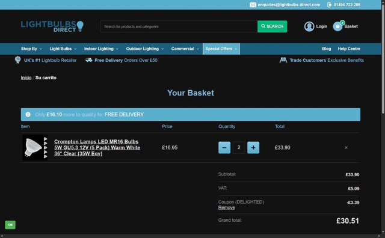
Task: Remove the DELIGHTED coupon
Action: (x=226, y=207)
